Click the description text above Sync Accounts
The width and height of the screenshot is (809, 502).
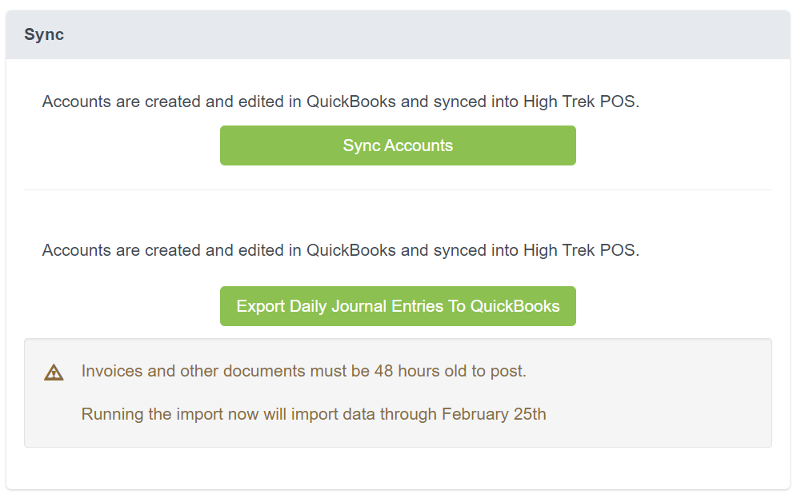pos(341,102)
